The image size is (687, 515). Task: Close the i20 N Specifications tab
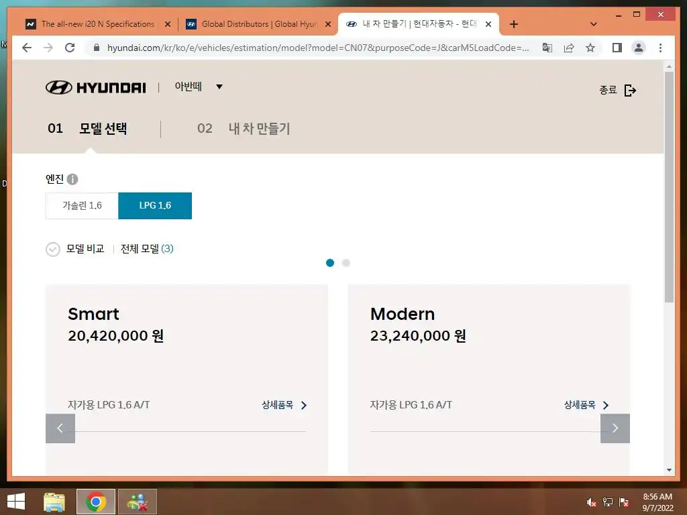[167, 25]
